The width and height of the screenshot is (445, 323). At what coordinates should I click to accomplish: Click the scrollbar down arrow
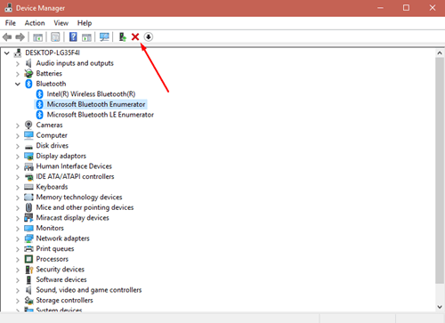(x=440, y=307)
